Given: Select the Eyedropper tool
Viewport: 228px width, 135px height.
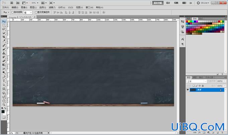Looking at the screenshot, I should click(4, 41).
